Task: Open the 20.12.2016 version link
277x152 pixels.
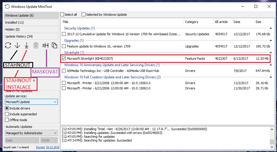Action: pyautogui.click(x=53, y=147)
